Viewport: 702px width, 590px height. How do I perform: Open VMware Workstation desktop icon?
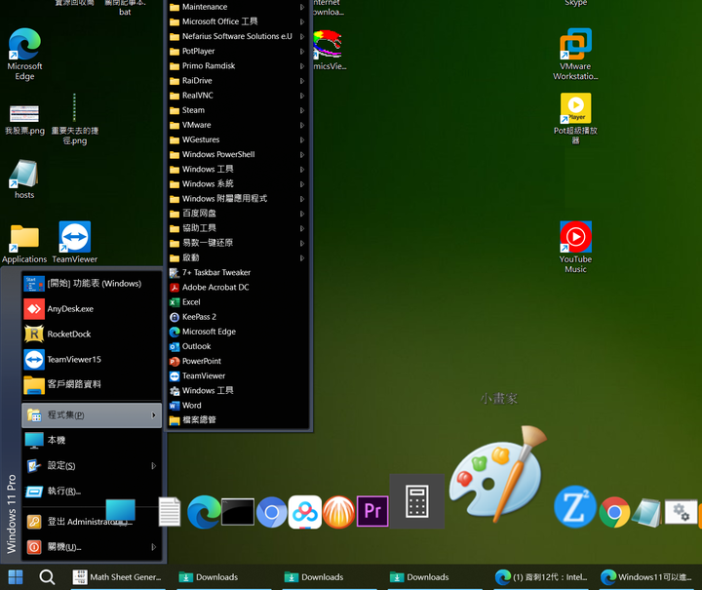click(x=575, y=54)
